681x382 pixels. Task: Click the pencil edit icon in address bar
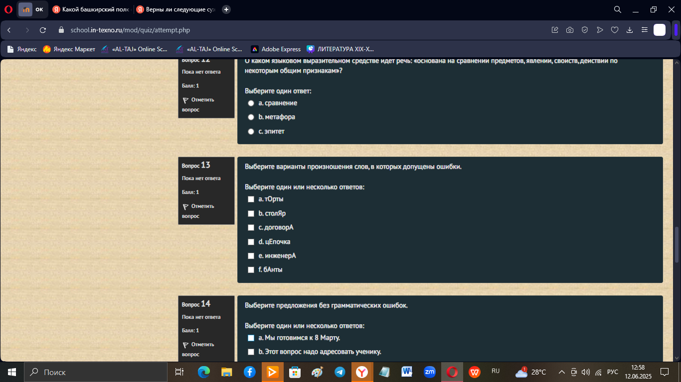555,30
